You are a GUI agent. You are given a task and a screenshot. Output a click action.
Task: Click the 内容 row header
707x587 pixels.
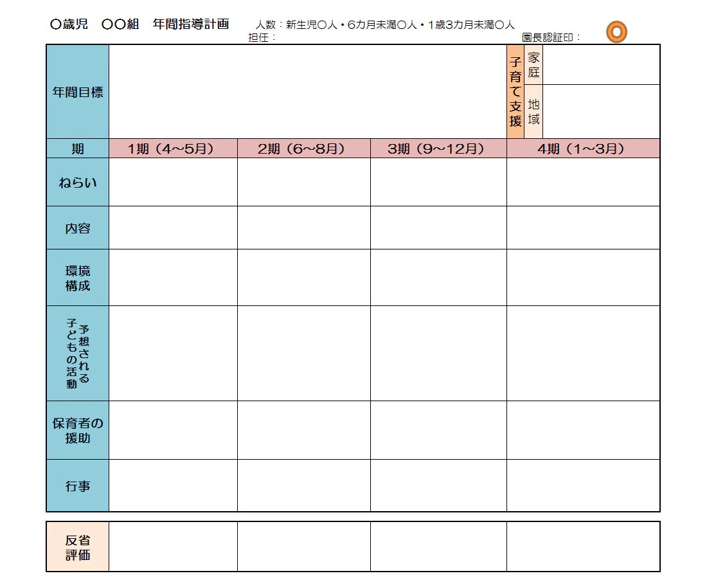click(78, 228)
